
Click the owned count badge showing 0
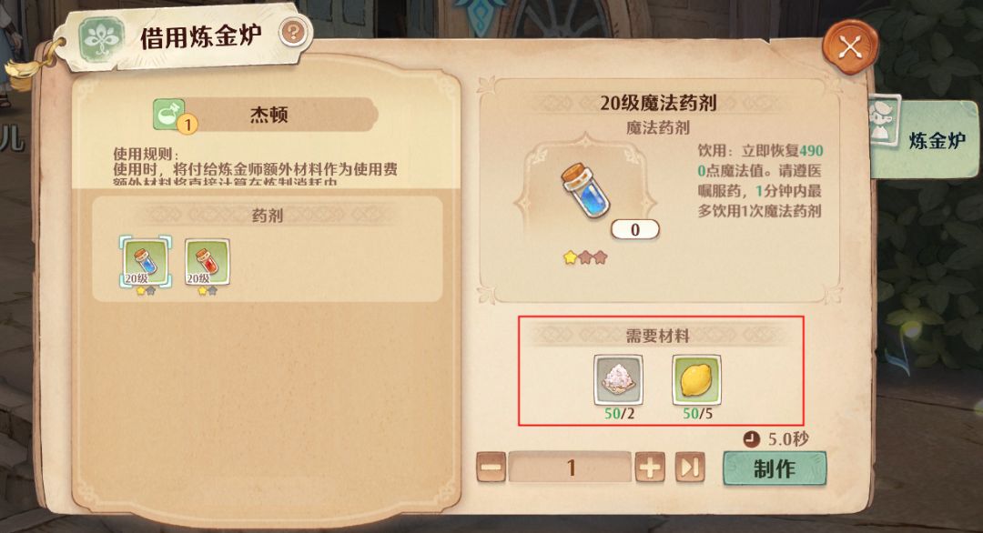click(x=635, y=230)
